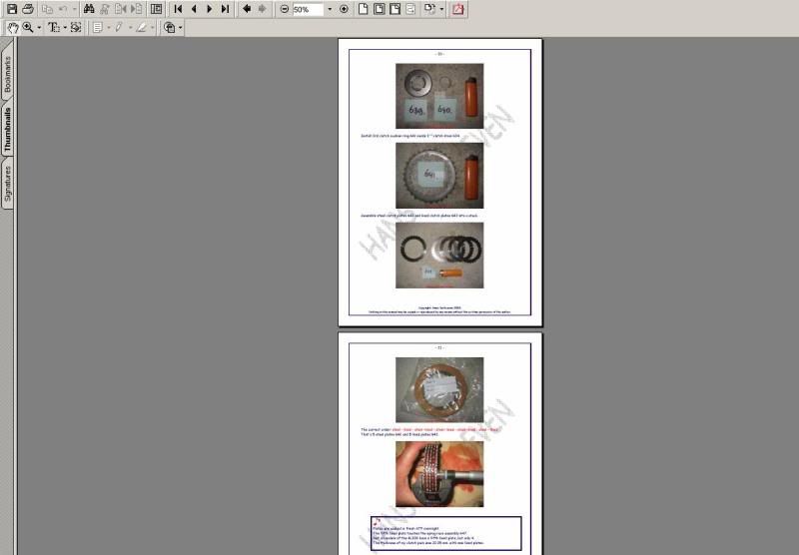Select the Text Select tool

[x=54, y=28]
